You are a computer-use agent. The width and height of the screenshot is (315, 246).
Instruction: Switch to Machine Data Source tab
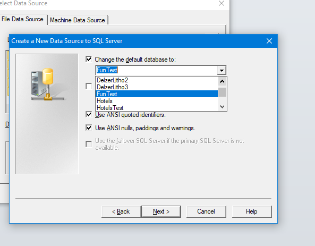tap(78, 20)
